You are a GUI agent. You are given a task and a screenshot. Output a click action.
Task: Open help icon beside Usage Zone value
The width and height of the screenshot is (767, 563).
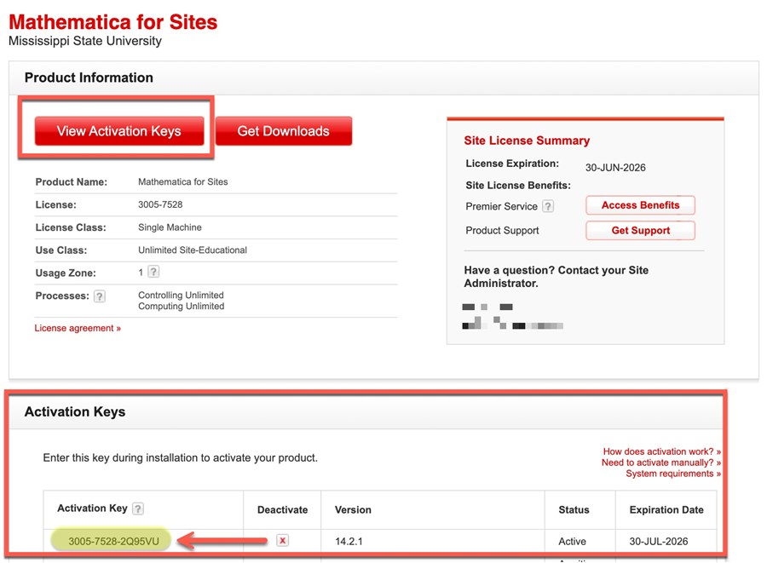click(153, 272)
